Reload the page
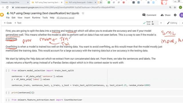The image size is (183, 103). click(7, 7)
